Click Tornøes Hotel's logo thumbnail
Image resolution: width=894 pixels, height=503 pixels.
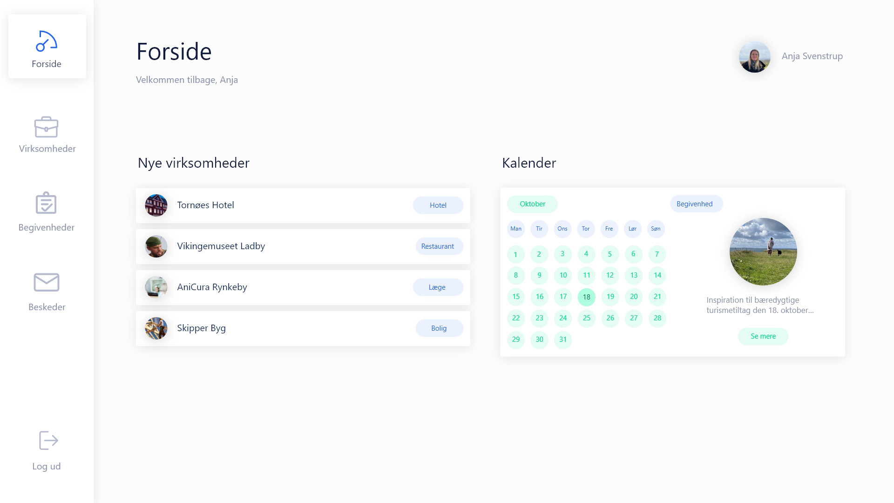coord(156,205)
